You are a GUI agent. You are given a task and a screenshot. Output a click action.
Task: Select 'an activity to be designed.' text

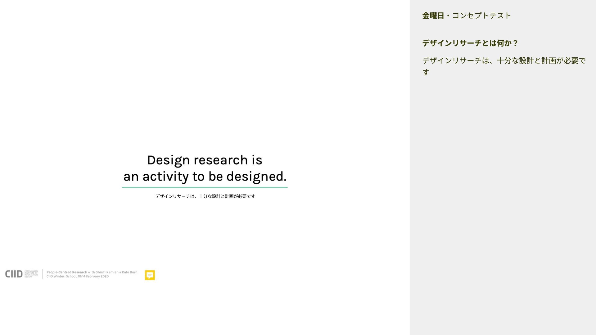click(205, 177)
